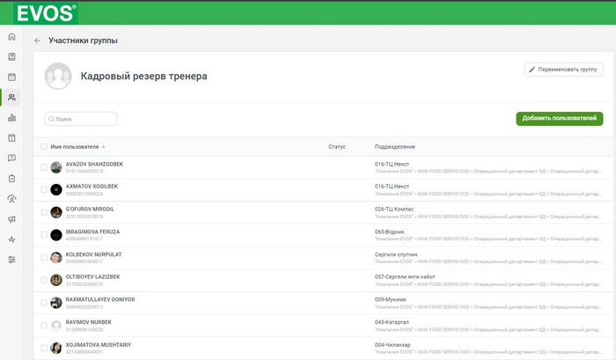The image size is (616, 360).
Task: Open the calendar icon in sidebar
Action: pos(11,77)
